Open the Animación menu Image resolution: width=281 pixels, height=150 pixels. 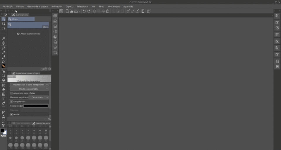pyautogui.click(x=57, y=6)
